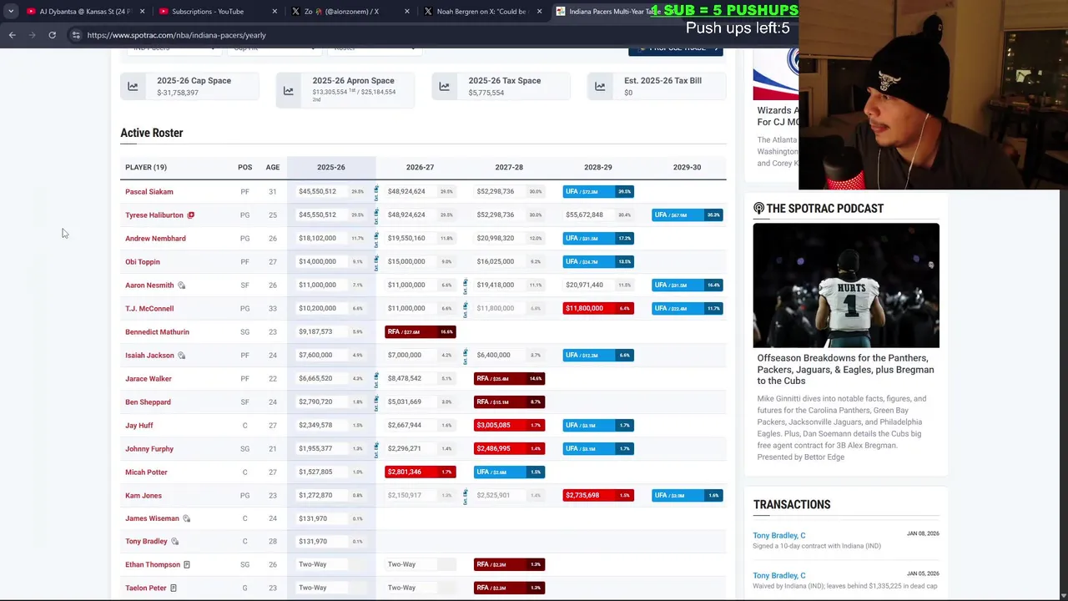Click Pascal Siakam's Ext. Elig. marker
The image size is (1068, 601).
pyautogui.click(x=376, y=192)
